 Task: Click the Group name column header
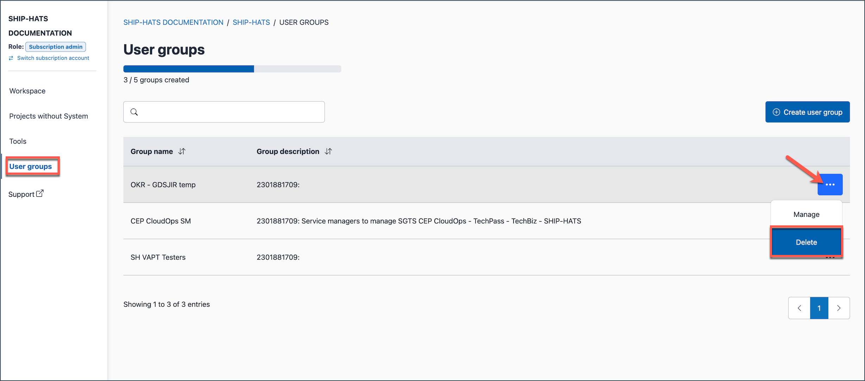(152, 151)
